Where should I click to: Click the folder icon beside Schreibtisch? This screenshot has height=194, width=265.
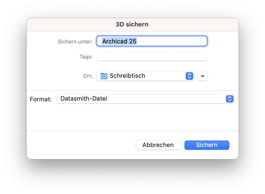point(104,76)
